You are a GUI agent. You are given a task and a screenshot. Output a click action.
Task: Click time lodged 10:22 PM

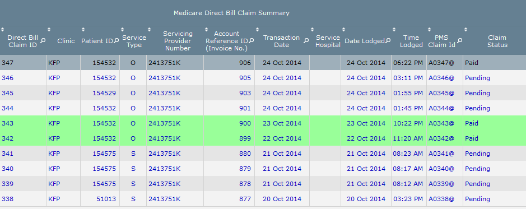[x=408, y=123]
